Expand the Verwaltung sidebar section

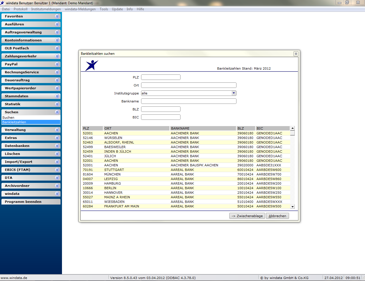click(31, 130)
